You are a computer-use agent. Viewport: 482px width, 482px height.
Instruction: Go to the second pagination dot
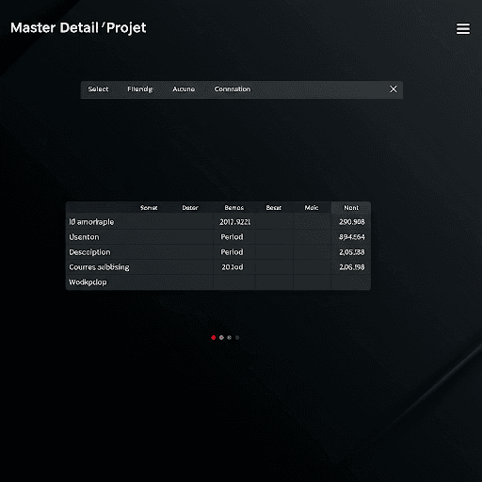pyautogui.click(x=221, y=338)
